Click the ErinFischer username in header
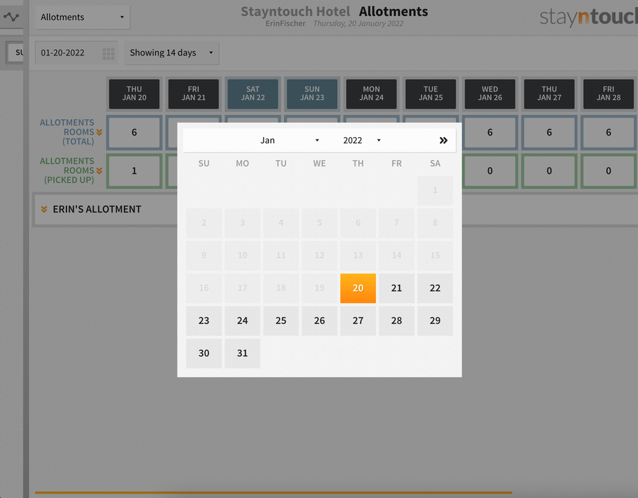The image size is (638, 498). coord(285,24)
